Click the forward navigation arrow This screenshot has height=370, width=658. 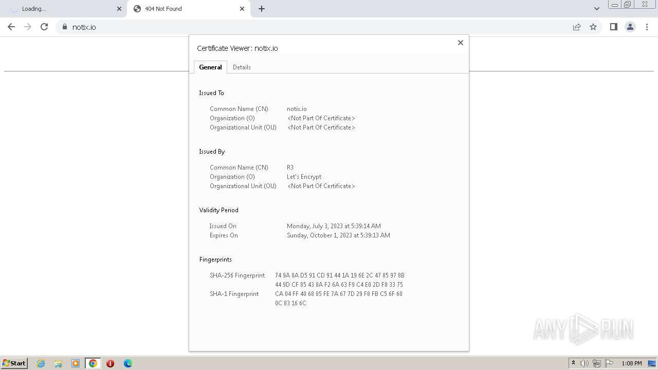[28, 27]
